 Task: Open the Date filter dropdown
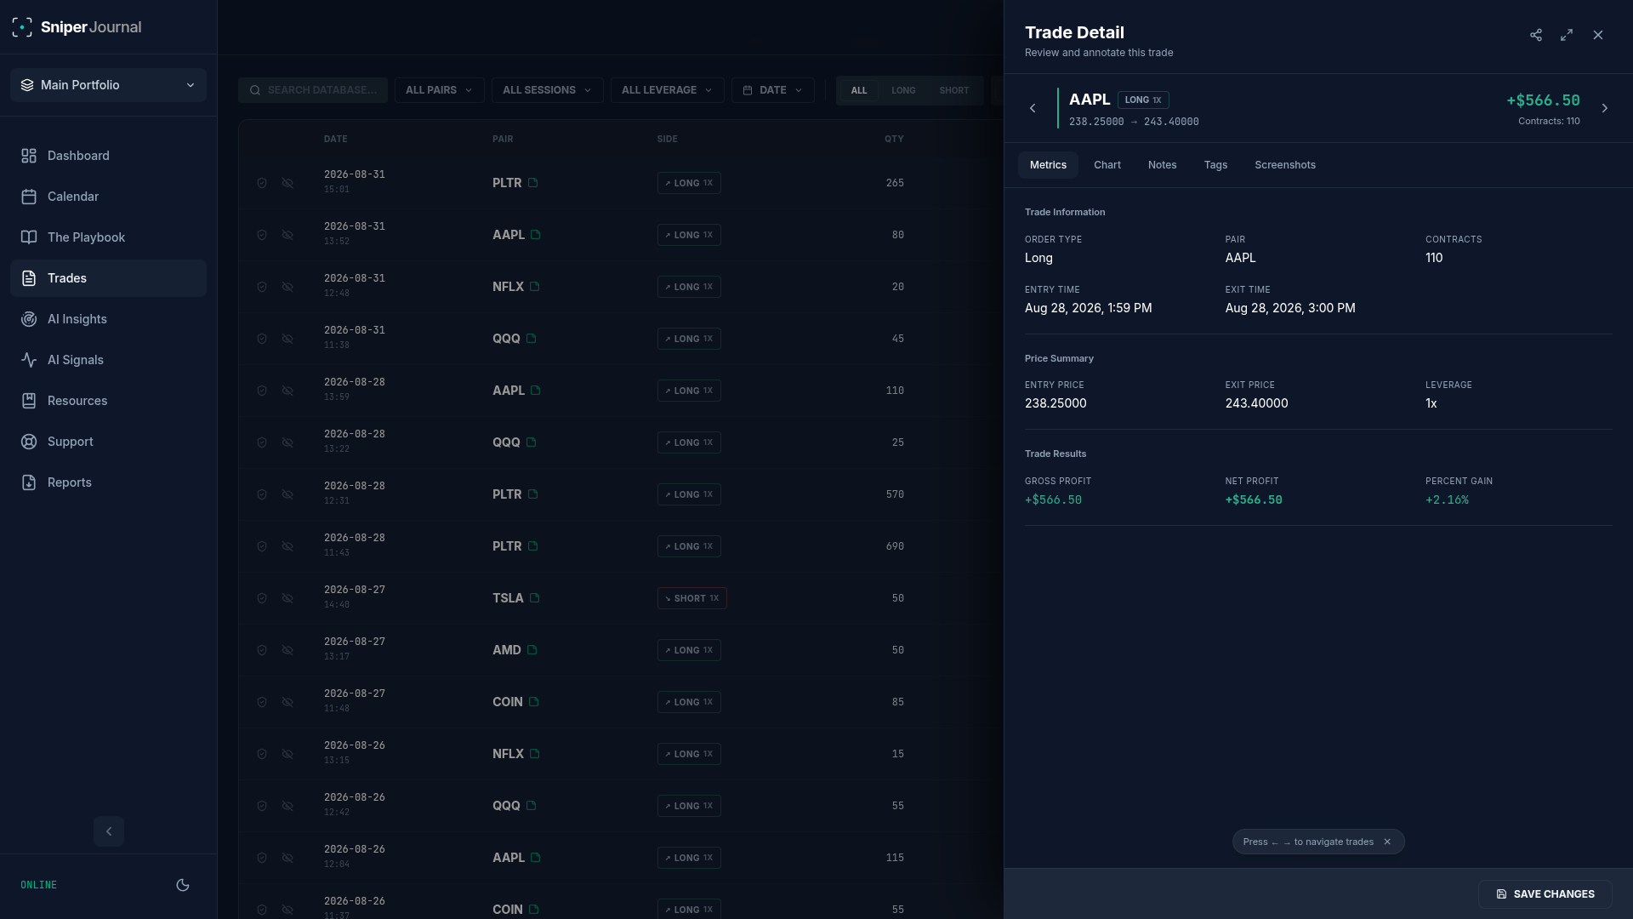[x=772, y=90]
